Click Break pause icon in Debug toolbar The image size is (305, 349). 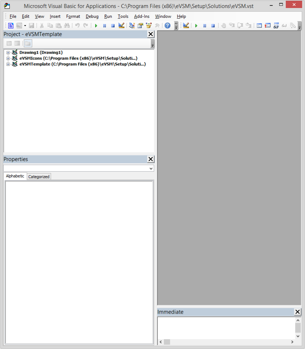pos(205,26)
